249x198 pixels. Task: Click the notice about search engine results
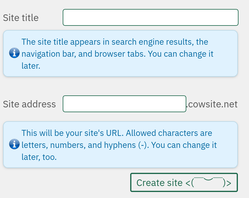point(120,53)
